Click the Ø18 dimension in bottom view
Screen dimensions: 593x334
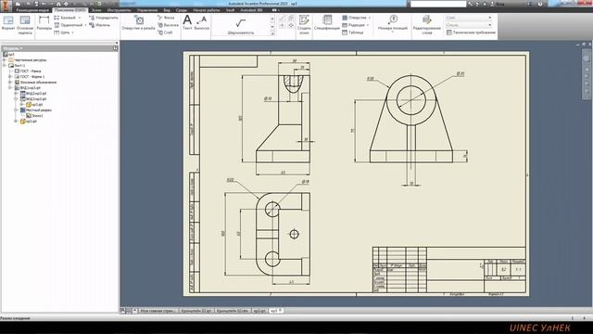point(305,182)
